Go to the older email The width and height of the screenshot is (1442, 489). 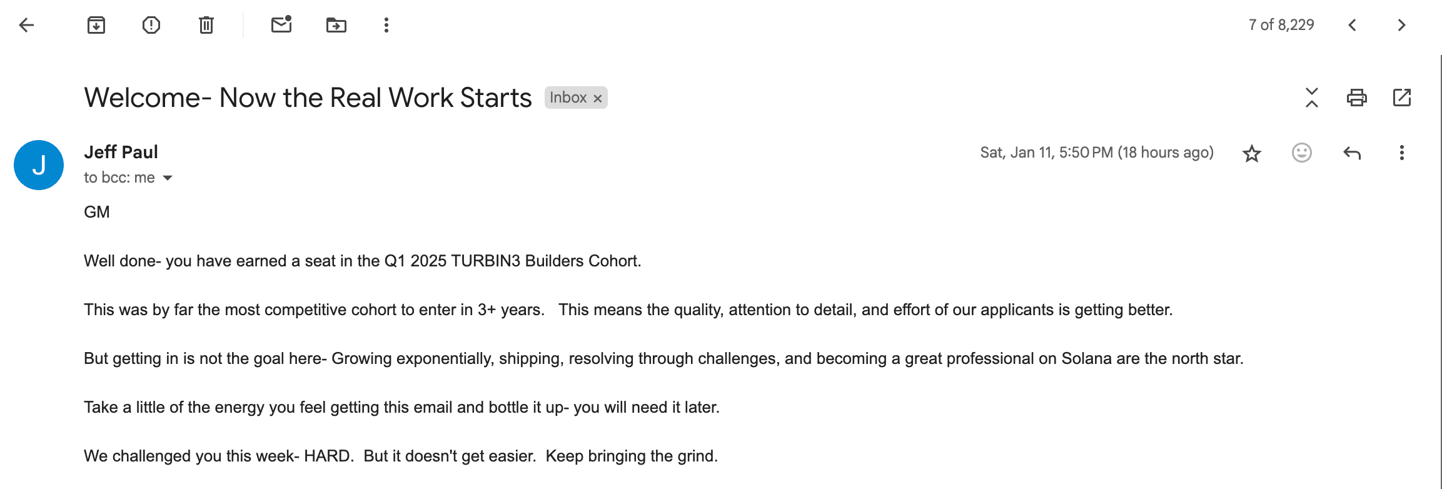pyautogui.click(x=1401, y=25)
